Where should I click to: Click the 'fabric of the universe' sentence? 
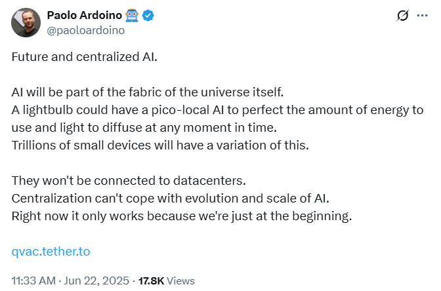coord(148,92)
